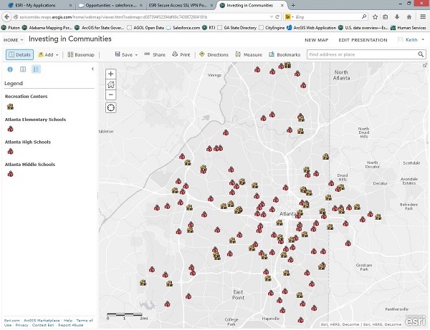Click the browser URL address bar
The image size is (430, 330).
tap(143, 17)
